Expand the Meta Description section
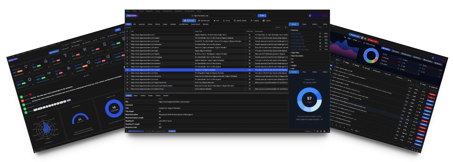 click(x=309, y=56)
